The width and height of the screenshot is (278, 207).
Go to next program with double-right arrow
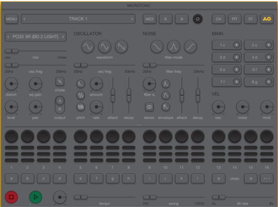182,19
